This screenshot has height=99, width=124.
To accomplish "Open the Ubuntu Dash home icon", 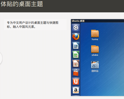I will (76, 28).
